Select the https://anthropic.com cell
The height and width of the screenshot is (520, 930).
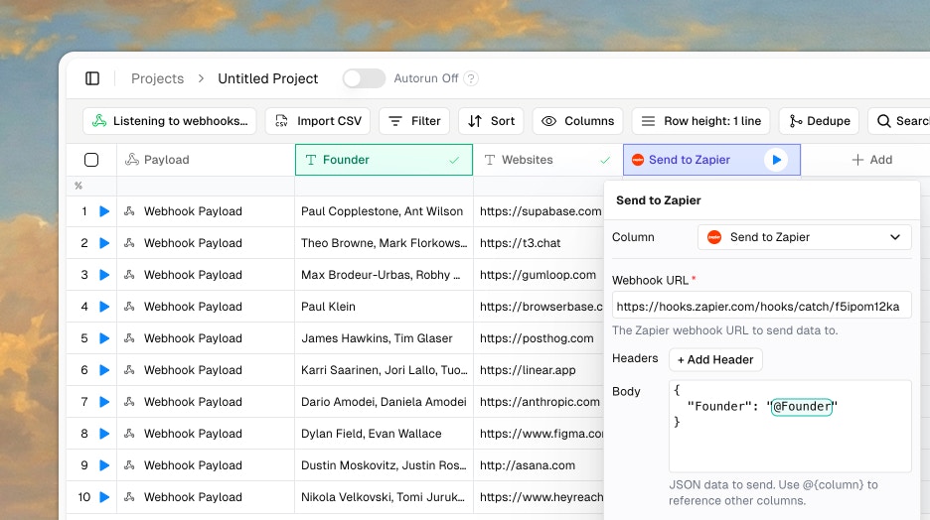coord(539,402)
